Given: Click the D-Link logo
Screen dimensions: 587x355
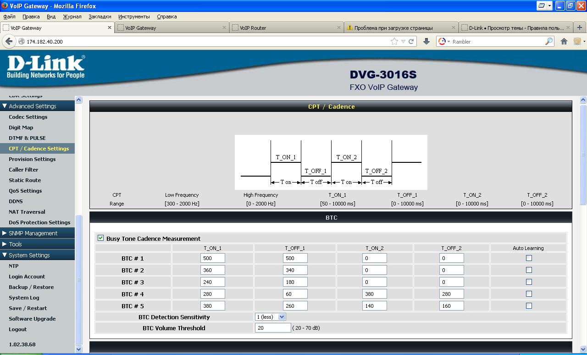Looking at the screenshot, I should (x=46, y=67).
